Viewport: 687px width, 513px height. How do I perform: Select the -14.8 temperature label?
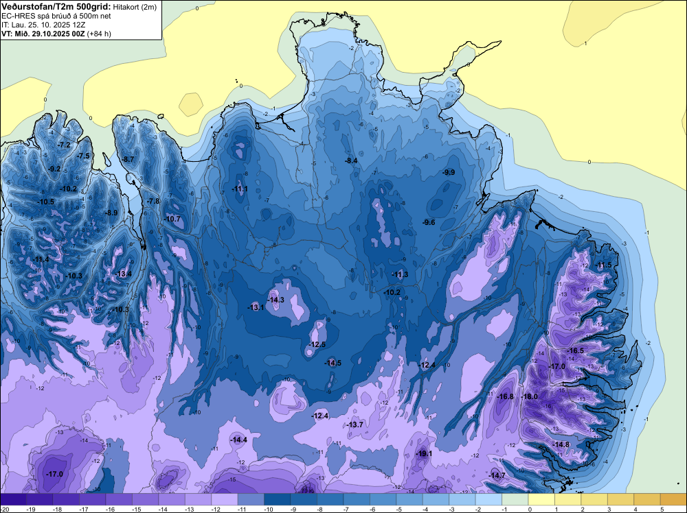[561, 444]
